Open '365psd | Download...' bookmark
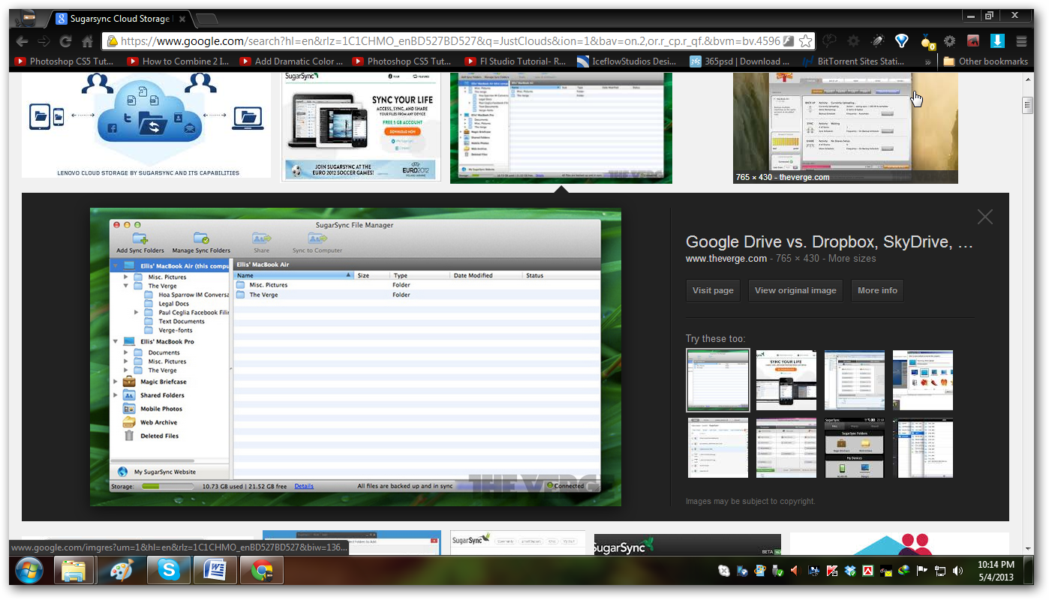 [x=741, y=61]
